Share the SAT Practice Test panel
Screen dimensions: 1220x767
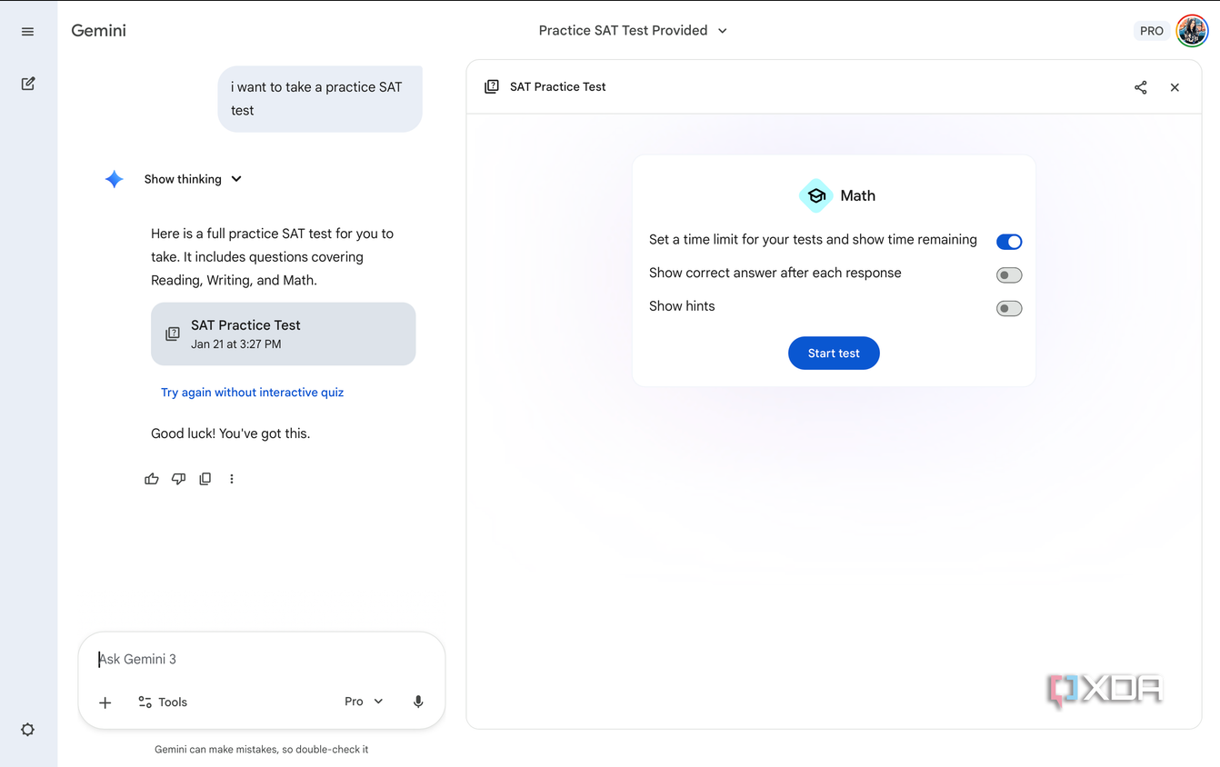1140,87
